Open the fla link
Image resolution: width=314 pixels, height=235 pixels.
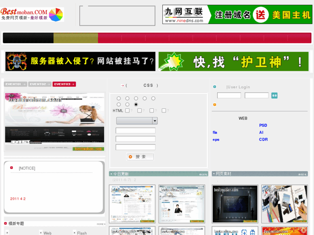click(x=215, y=132)
